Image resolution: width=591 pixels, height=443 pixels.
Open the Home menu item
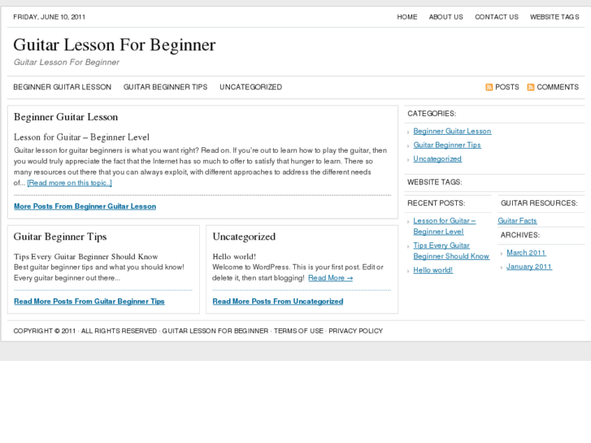point(406,17)
